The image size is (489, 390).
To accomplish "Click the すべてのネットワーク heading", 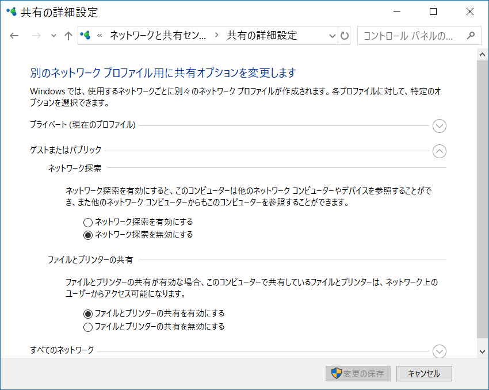I will (62, 350).
